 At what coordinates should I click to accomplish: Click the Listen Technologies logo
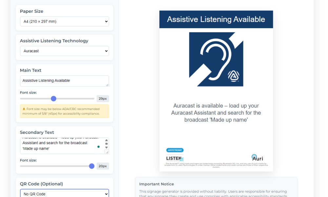174,158
